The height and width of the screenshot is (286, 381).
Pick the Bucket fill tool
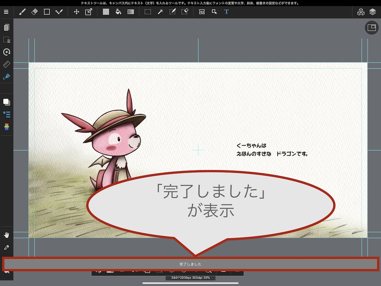tap(118, 12)
